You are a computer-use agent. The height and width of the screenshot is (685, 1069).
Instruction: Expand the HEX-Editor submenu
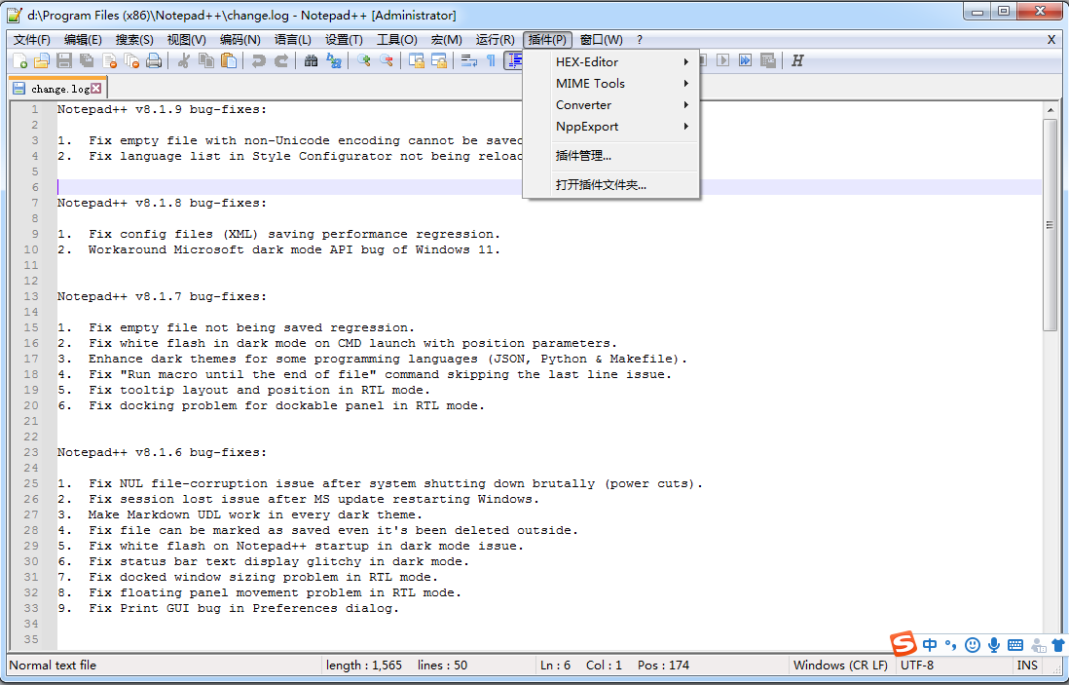tap(610, 62)
